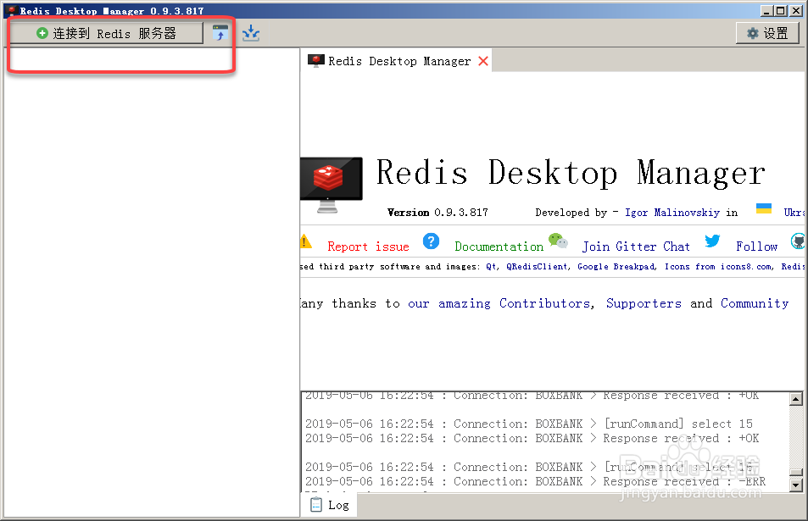Image resolution: width=808 pixels, height=521 pixels.
Task: Click the Twitter bird icon beside Follow
Action: [713, 241]
